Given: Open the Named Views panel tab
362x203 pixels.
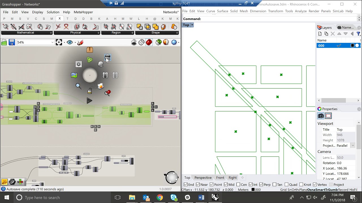Looking at the screenshot, I should (345, 27).
